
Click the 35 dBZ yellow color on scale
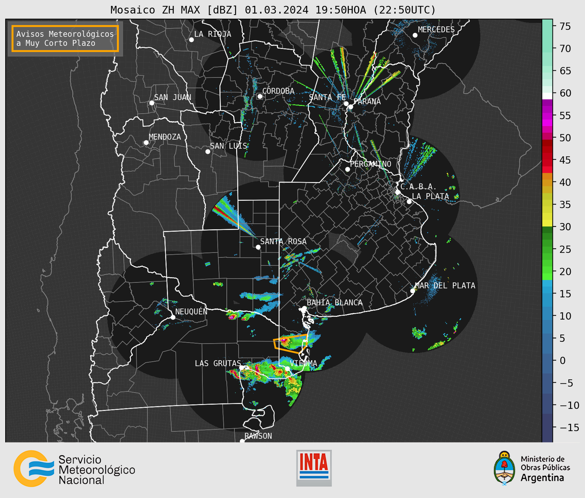547,205
